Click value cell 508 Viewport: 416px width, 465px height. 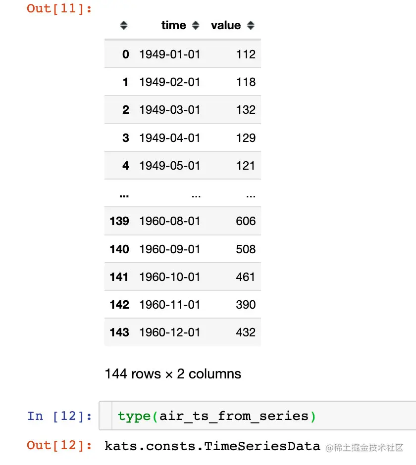[246, 249]
